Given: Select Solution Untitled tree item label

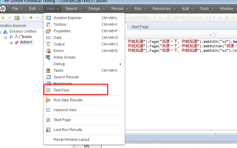Looking at the screenshot, I should (23, 31).
